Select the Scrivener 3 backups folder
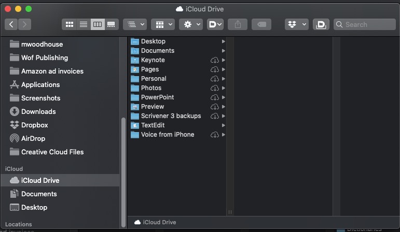The image size is (400, 232). (177, 116)
